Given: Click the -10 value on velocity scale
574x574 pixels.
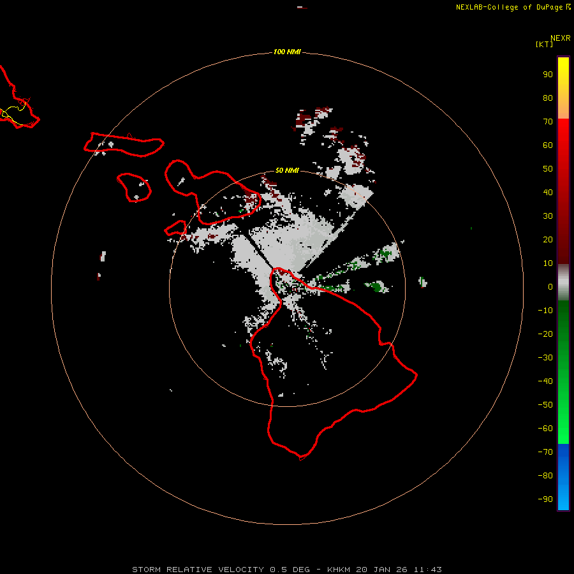Looking at the screenshot, I should point(545,311).
